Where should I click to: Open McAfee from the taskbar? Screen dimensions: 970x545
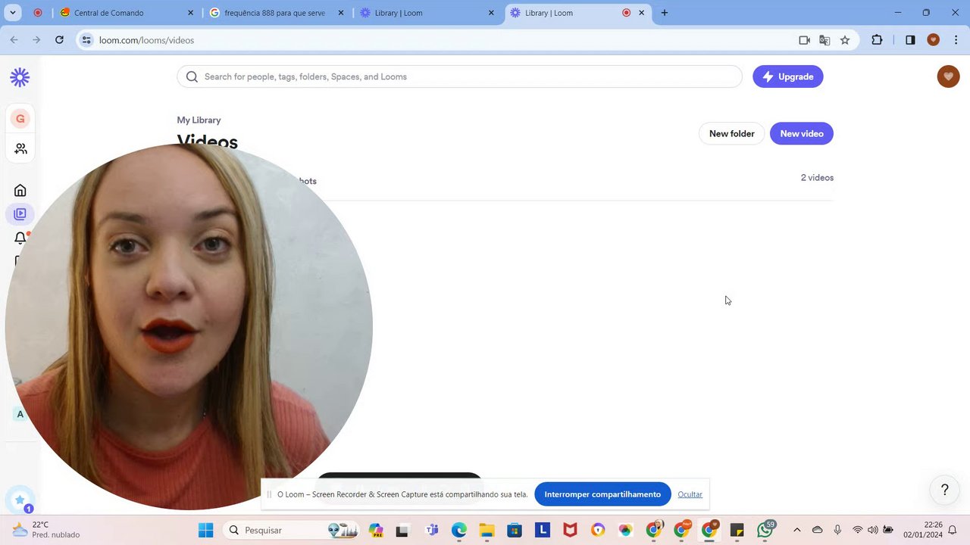click(x=570, y=530)
